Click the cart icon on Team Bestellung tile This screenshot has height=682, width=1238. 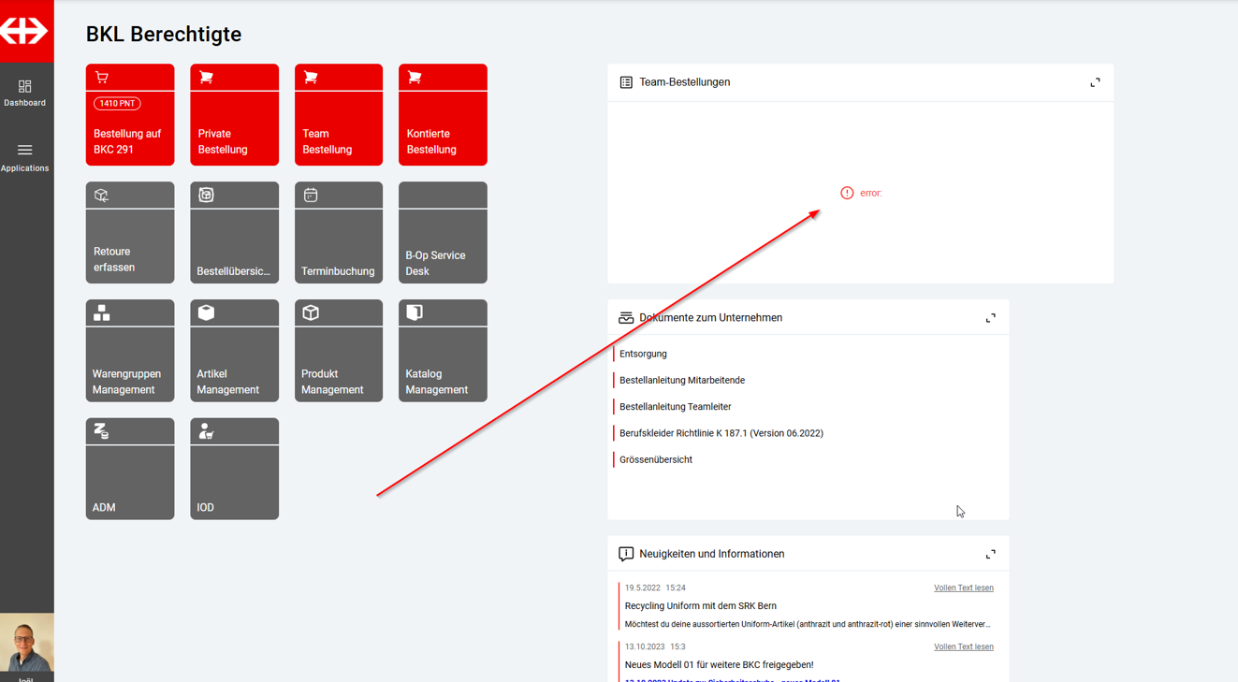pyautogui.click(x=311, y=78)
